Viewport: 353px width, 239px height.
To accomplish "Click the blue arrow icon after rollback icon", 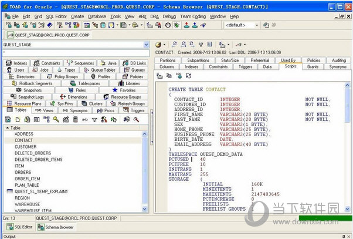I will click(x=203, y=25).
